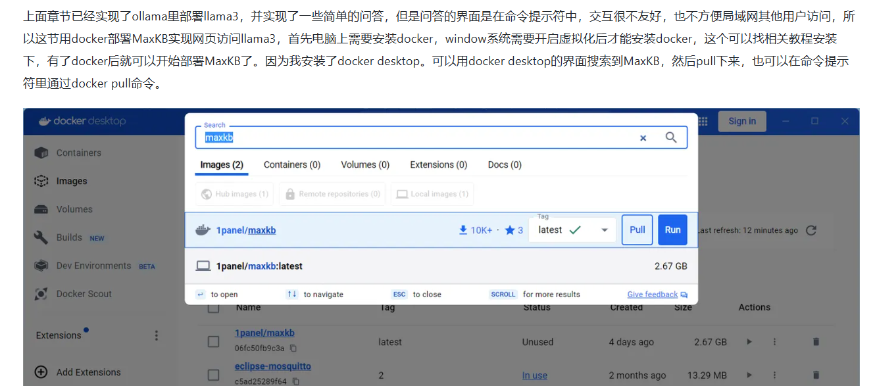Click the Last refresh reload icon
The width and height of the screenshot is (875, 386).
coord(811,230)
